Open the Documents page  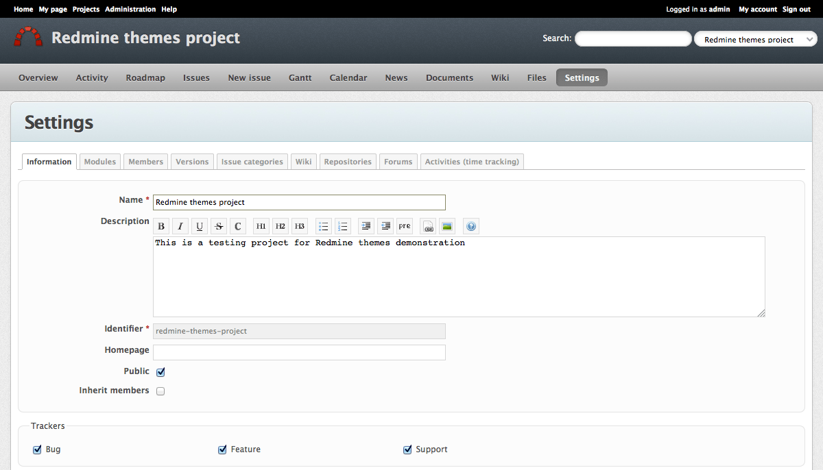tap(450, 78)
